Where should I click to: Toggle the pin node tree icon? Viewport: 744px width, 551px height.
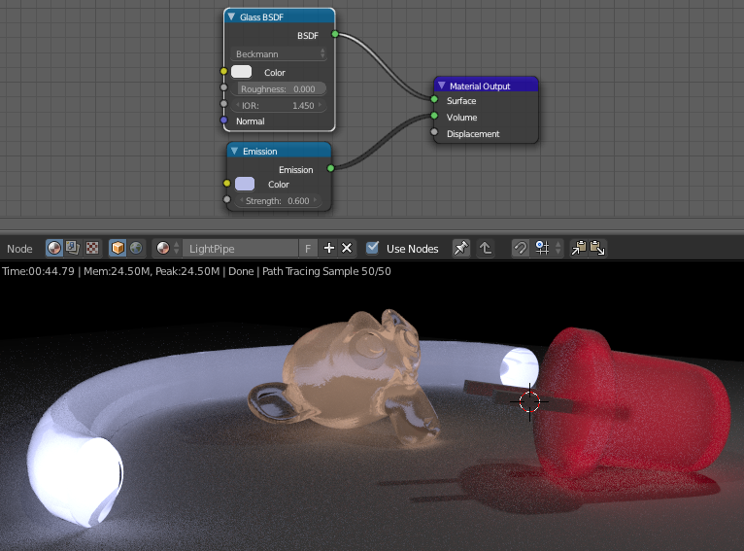pos(460,248)
